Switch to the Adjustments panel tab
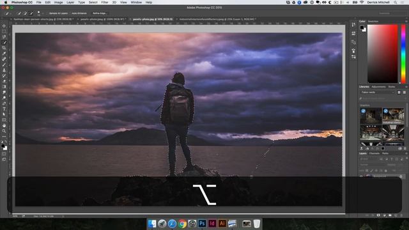Screen dimensions: 409x230 pyautogui.click(x=378, y=87)
